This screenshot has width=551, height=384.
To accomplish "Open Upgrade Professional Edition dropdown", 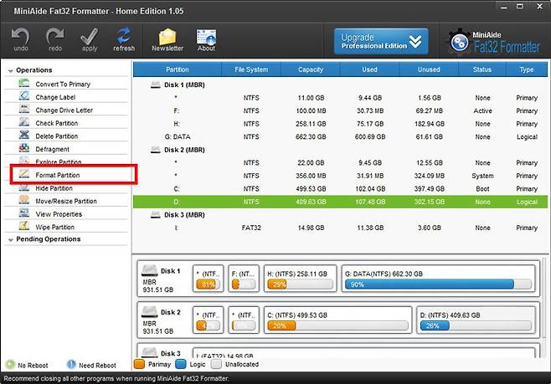I will [x=381, y=42].
